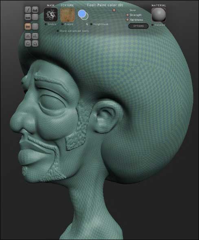Image resolution: width=199 pixels, height=240 pixels.
Task: Click the G label beside Heightmask
Action: 87,24
